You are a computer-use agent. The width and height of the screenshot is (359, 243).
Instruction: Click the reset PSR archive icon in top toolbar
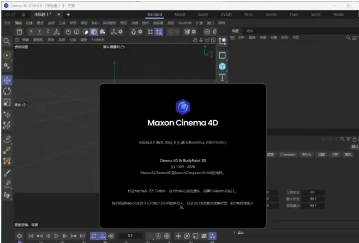pyautogui.click(x=20, y=32)
